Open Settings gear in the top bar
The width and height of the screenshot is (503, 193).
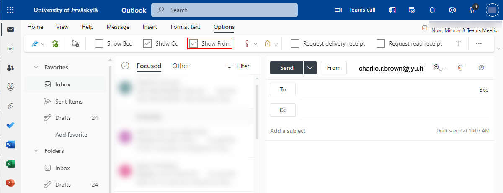tap(452, 10)
